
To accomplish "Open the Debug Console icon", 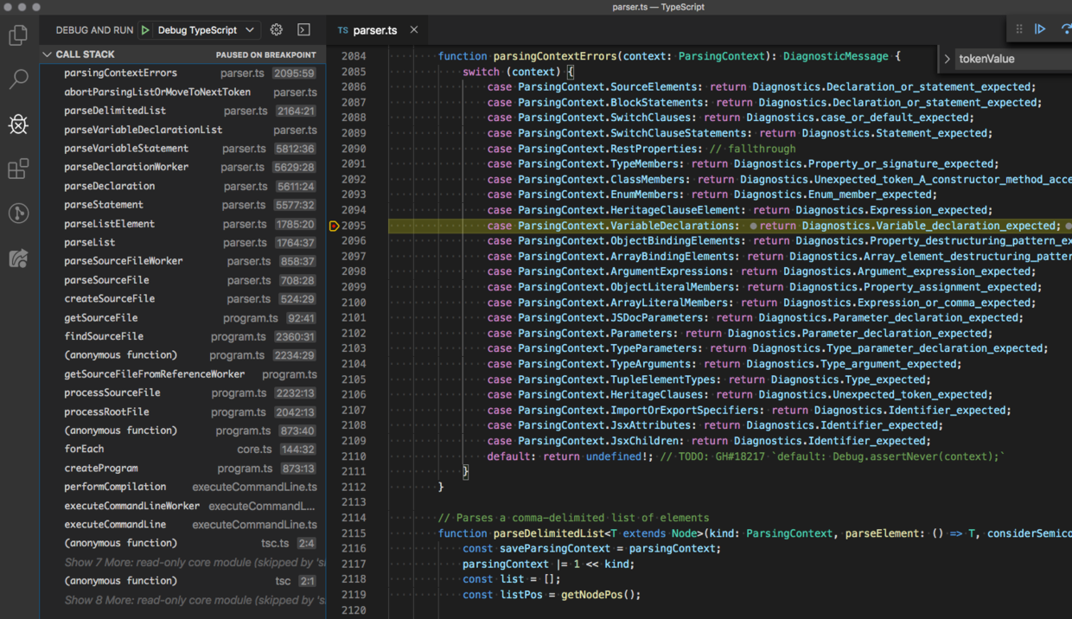I will point(303,29).
